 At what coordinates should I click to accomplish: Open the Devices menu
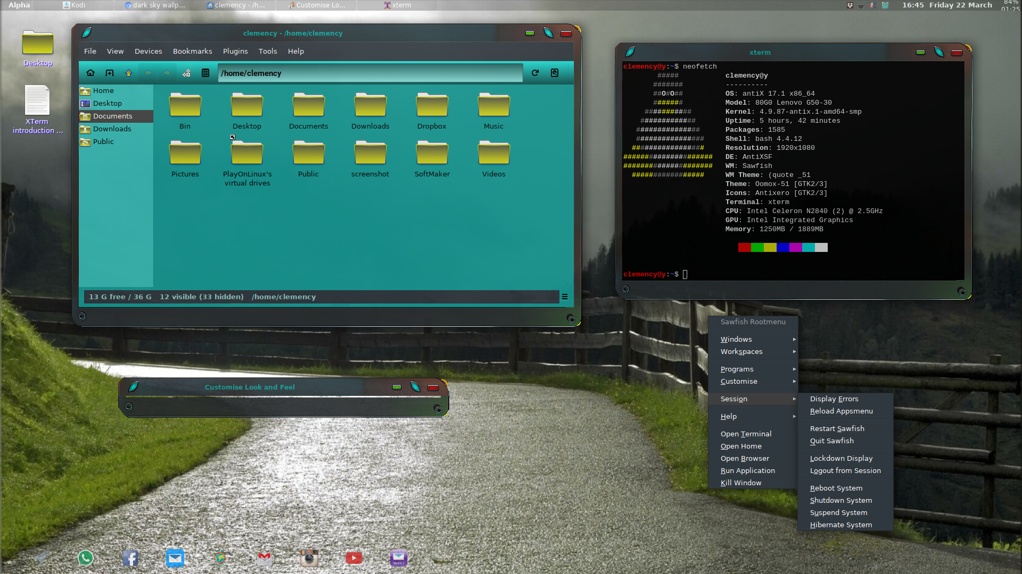(148, 51)
